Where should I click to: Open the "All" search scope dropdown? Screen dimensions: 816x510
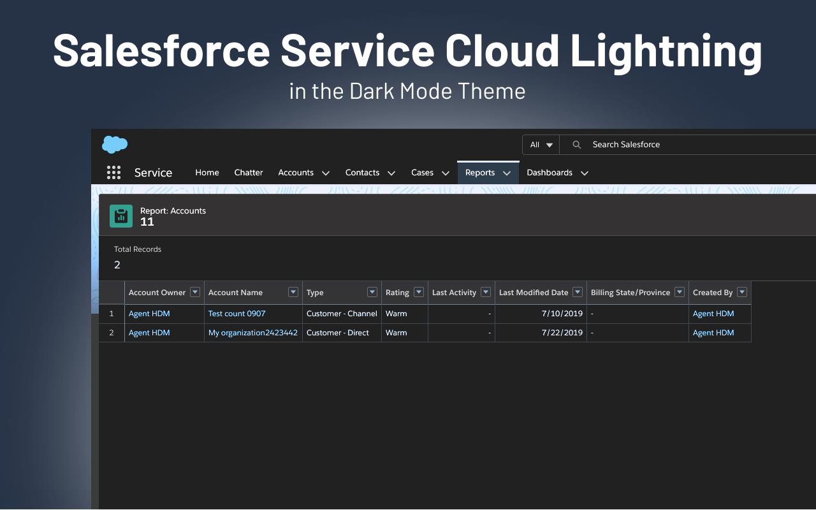pos(541,144)
